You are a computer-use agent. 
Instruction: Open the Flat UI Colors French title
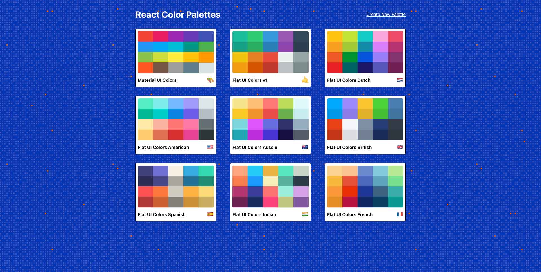350,214
